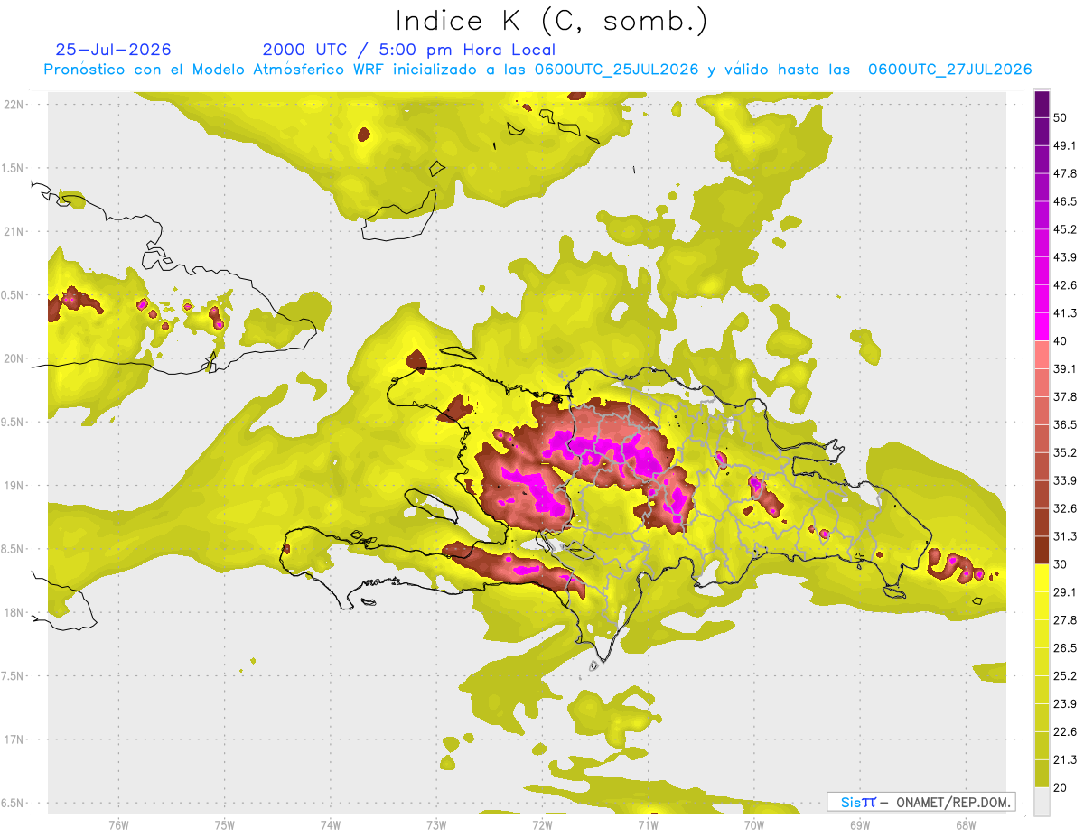Click the legend value "37.8"

tap(1065, 396)
